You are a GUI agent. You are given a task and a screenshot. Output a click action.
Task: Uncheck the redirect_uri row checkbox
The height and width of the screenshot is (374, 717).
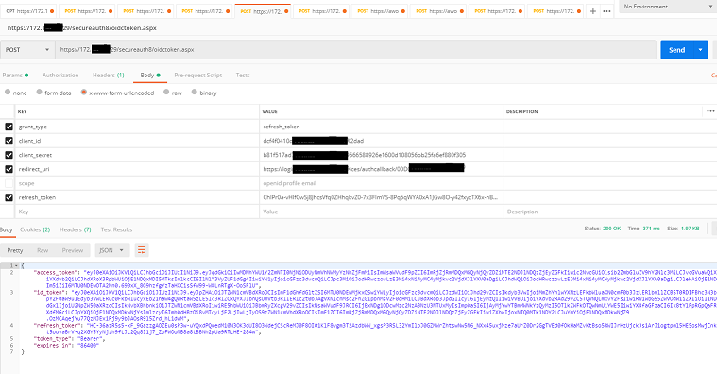click(9, 169)
